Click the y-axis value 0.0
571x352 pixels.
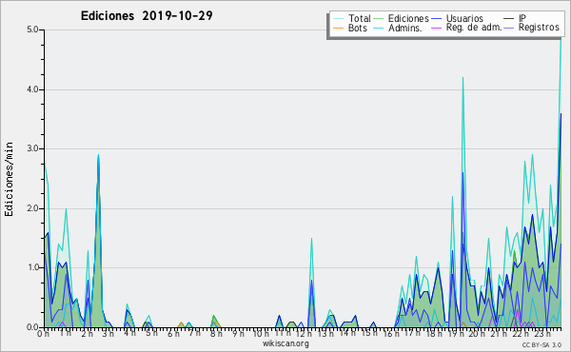click(32, 327)
